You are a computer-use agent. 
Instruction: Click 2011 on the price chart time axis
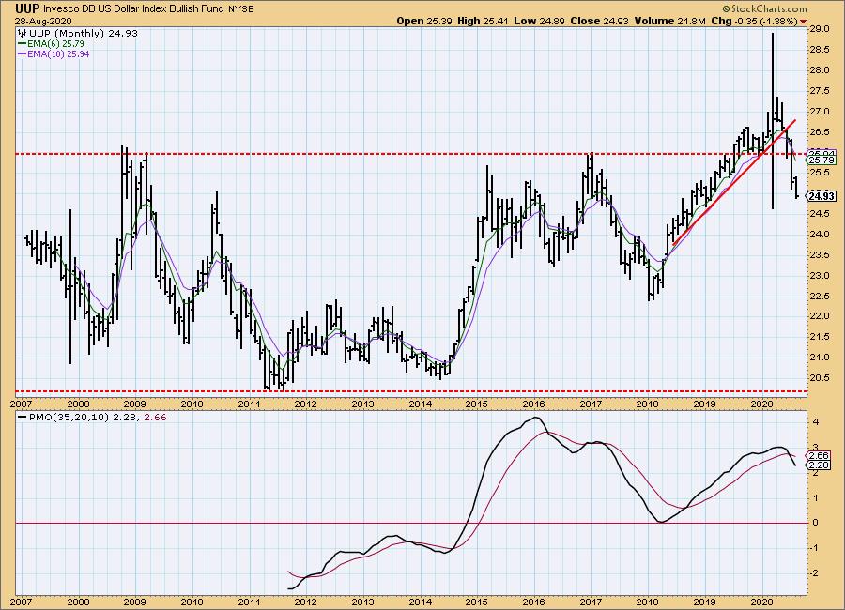point(249,404)
